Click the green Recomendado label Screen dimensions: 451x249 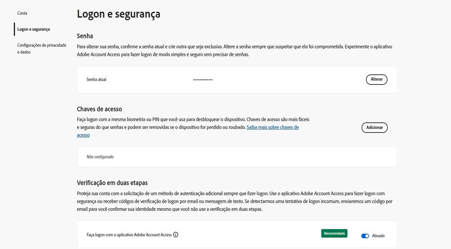click(334, 233)
